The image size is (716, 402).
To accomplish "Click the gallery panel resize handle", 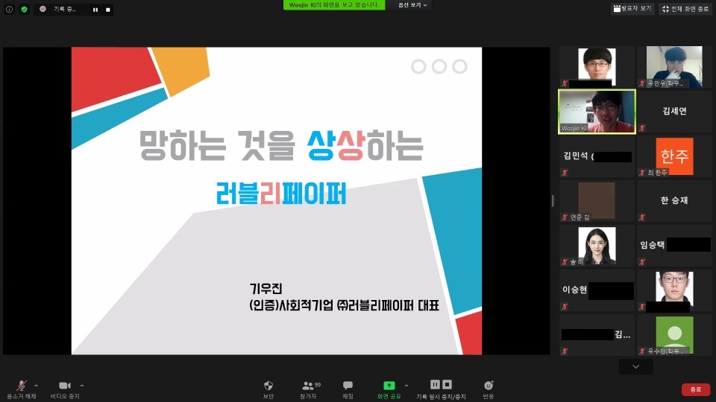I will point(553,200).
